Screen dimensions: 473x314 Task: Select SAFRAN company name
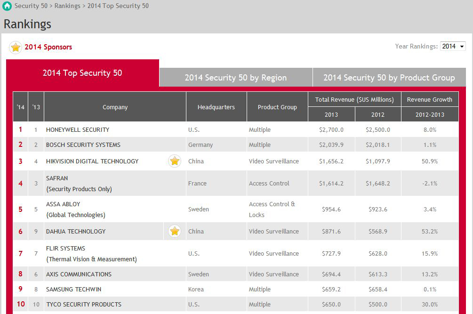(x=57, y=178)
